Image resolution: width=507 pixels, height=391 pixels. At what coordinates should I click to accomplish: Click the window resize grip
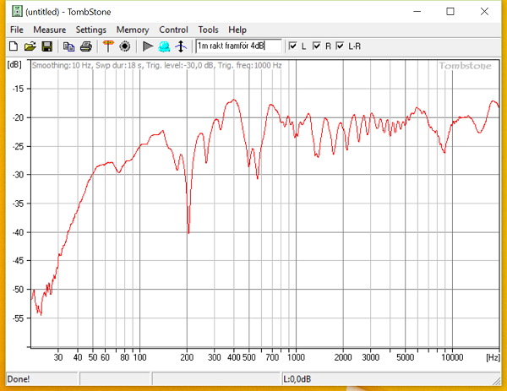point(497,381)
